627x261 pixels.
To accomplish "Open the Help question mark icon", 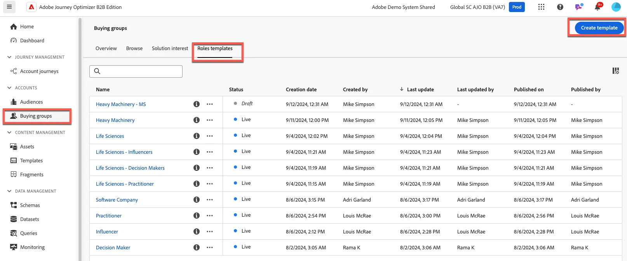I will (x=560, y=7).
